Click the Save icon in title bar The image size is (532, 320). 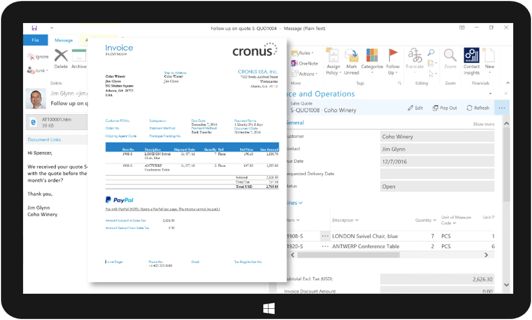pyautogui.click(x=34, y=28)
